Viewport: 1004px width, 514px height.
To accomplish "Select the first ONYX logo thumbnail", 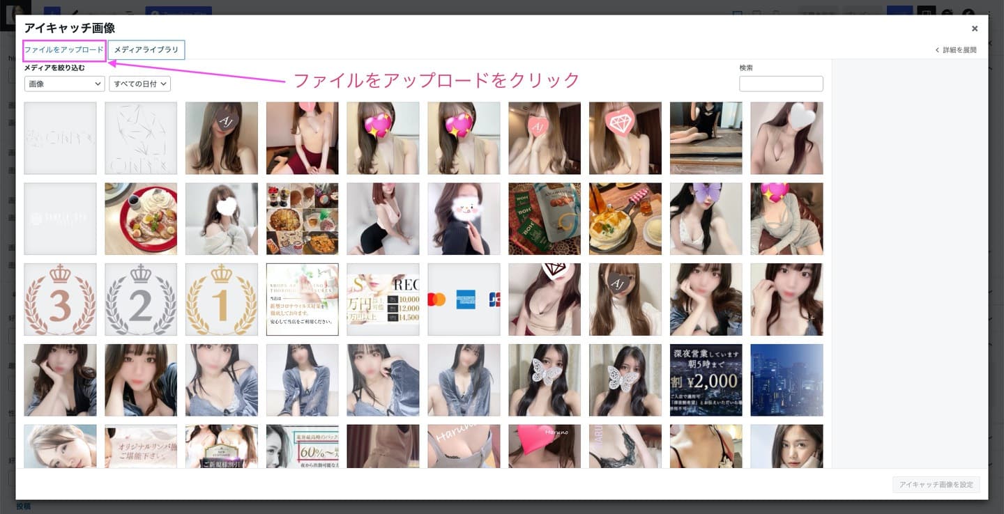I will (60, 138).
